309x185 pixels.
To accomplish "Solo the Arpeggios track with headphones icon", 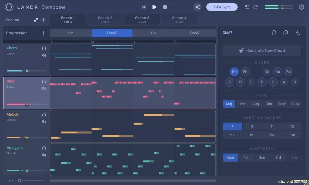I will tap(44, 148).
